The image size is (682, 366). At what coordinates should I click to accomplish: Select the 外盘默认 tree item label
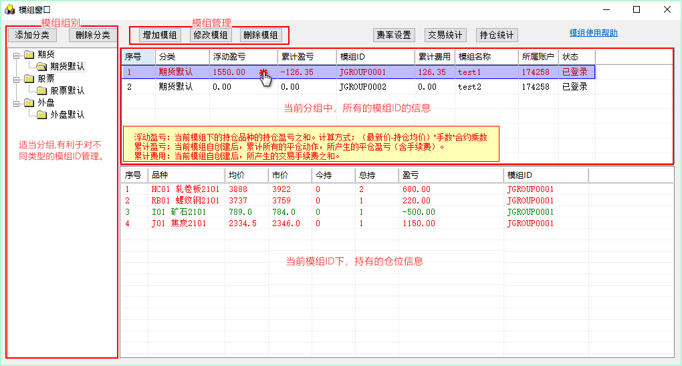pos(68,115)
